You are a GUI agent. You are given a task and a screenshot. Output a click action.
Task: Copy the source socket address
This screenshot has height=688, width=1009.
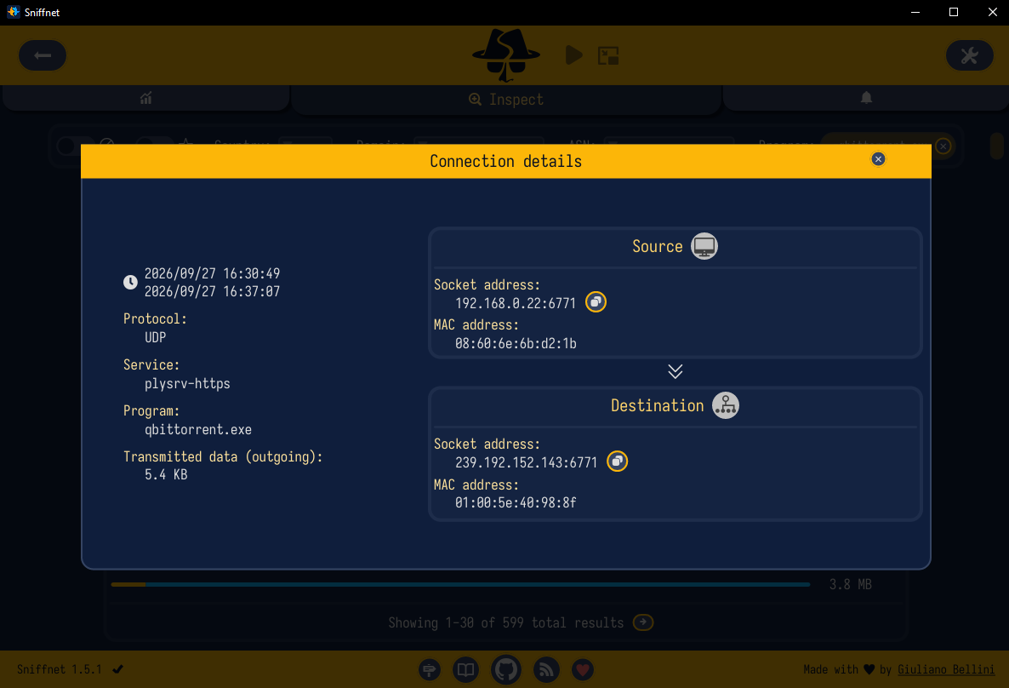pyautogui.click(x=596, y=302)
